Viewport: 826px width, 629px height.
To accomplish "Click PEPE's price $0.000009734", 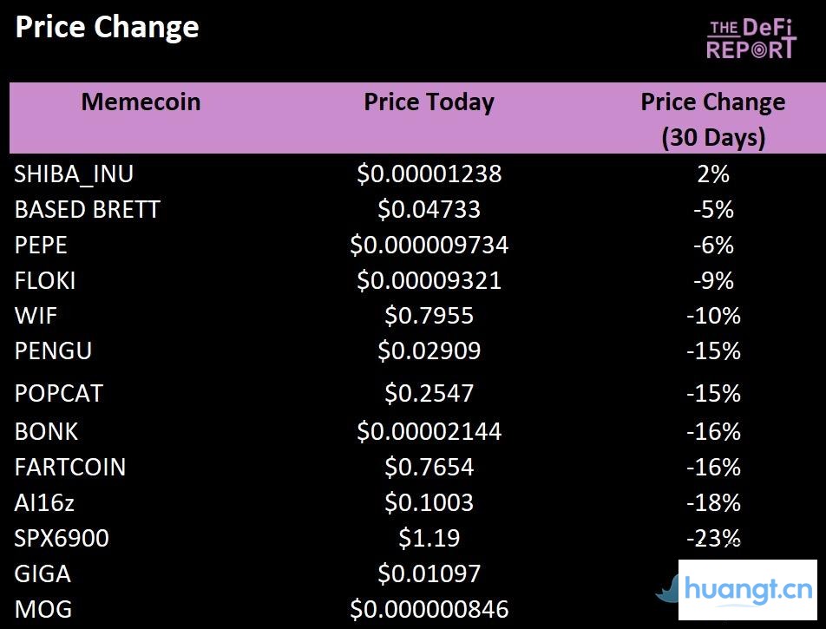I will [x=429, y=246].
